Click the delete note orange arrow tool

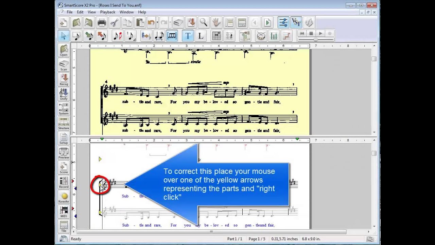coord(102,36)
